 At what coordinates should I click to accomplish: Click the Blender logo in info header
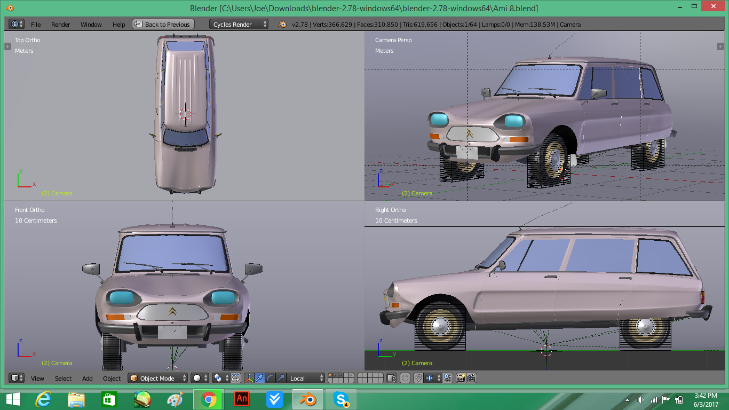(282, 25)
